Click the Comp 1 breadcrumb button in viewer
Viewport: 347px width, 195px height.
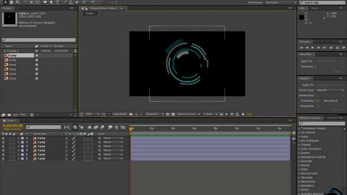(90, 14)
